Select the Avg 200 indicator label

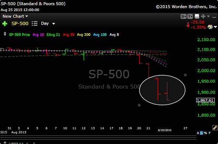pyautogui.click(x=84, y=35)
